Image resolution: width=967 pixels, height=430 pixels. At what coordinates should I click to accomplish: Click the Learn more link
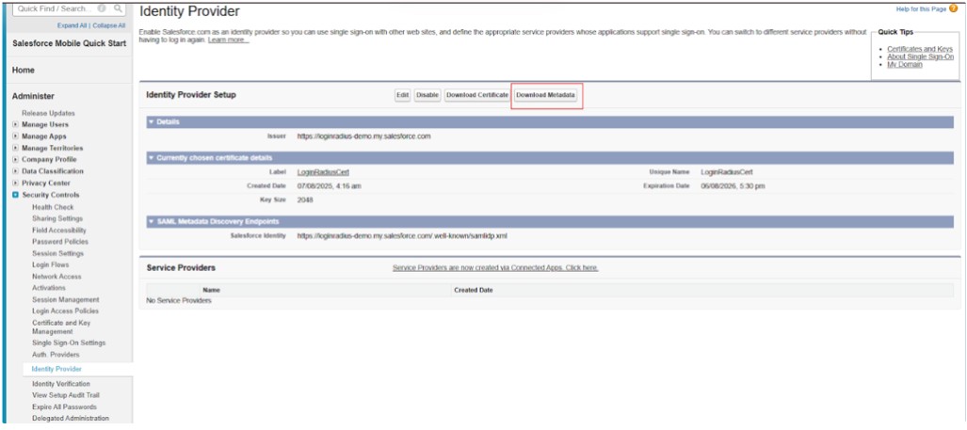pyautogui.click(x=228, y=40)
